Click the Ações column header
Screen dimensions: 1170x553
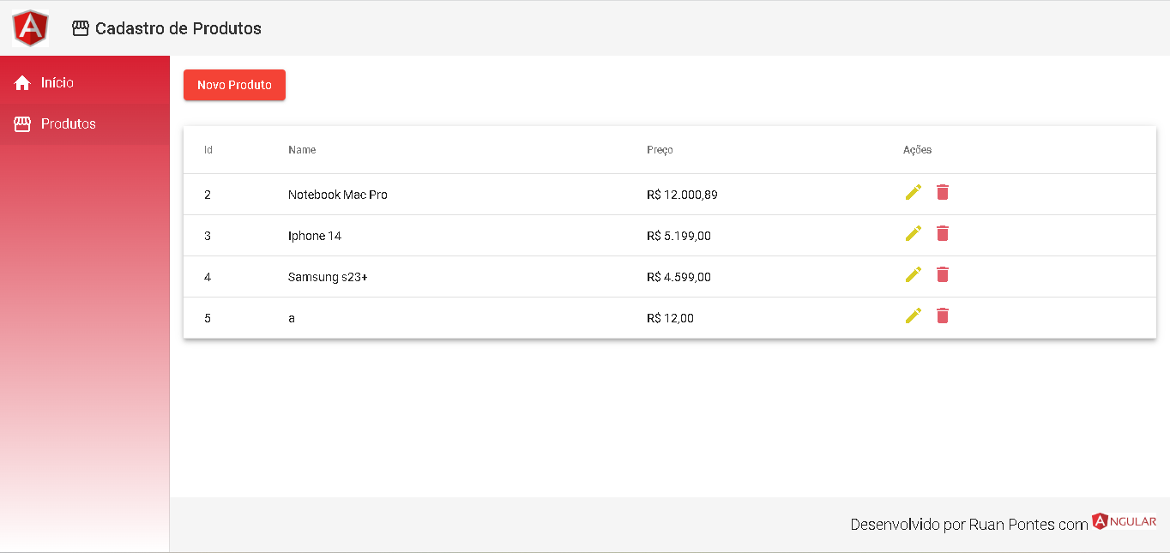click(x=917, y=150)
